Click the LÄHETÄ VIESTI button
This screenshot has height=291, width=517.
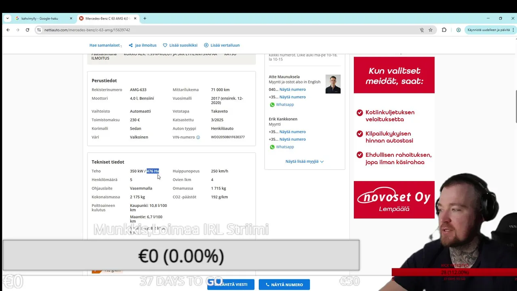click(x=231, y=285)
